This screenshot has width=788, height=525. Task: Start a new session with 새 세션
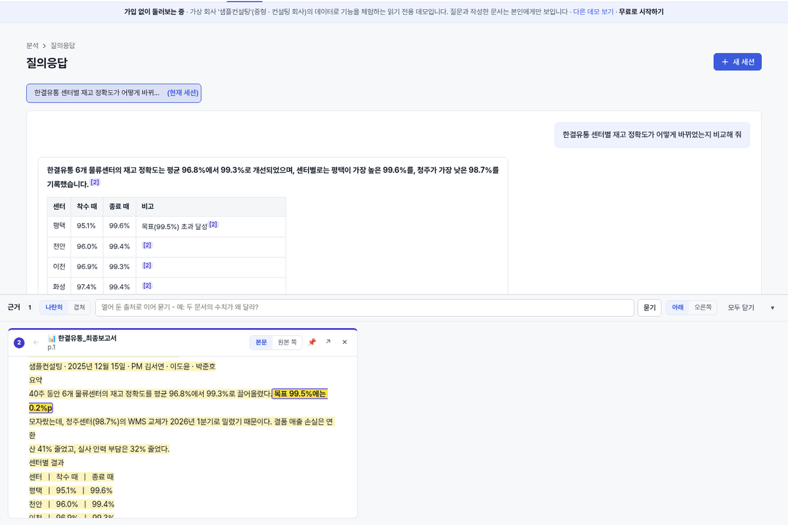tap(737, 62)
